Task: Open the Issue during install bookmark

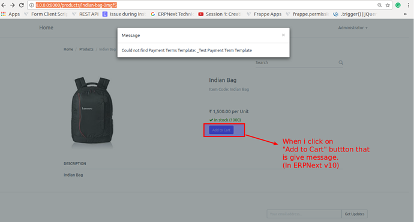Action: (124, 14)
